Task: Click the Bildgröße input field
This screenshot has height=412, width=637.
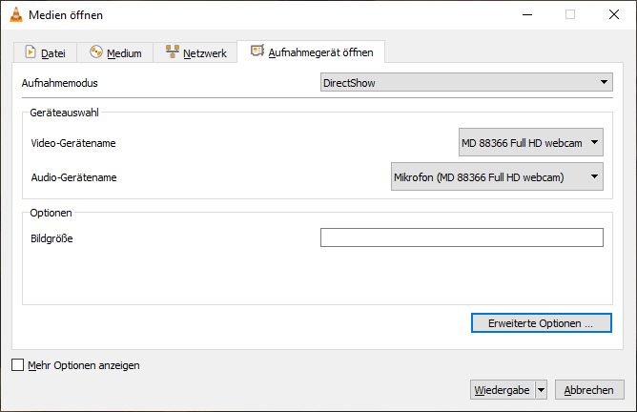Action: click(x=462, y=237)
